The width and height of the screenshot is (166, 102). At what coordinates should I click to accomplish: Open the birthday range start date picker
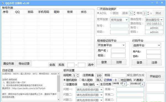[x=125, y=84]
